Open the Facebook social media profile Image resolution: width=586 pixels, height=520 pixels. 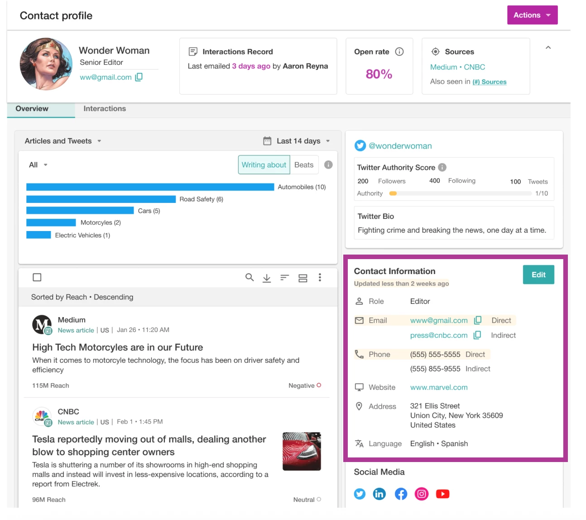(401, 494)
